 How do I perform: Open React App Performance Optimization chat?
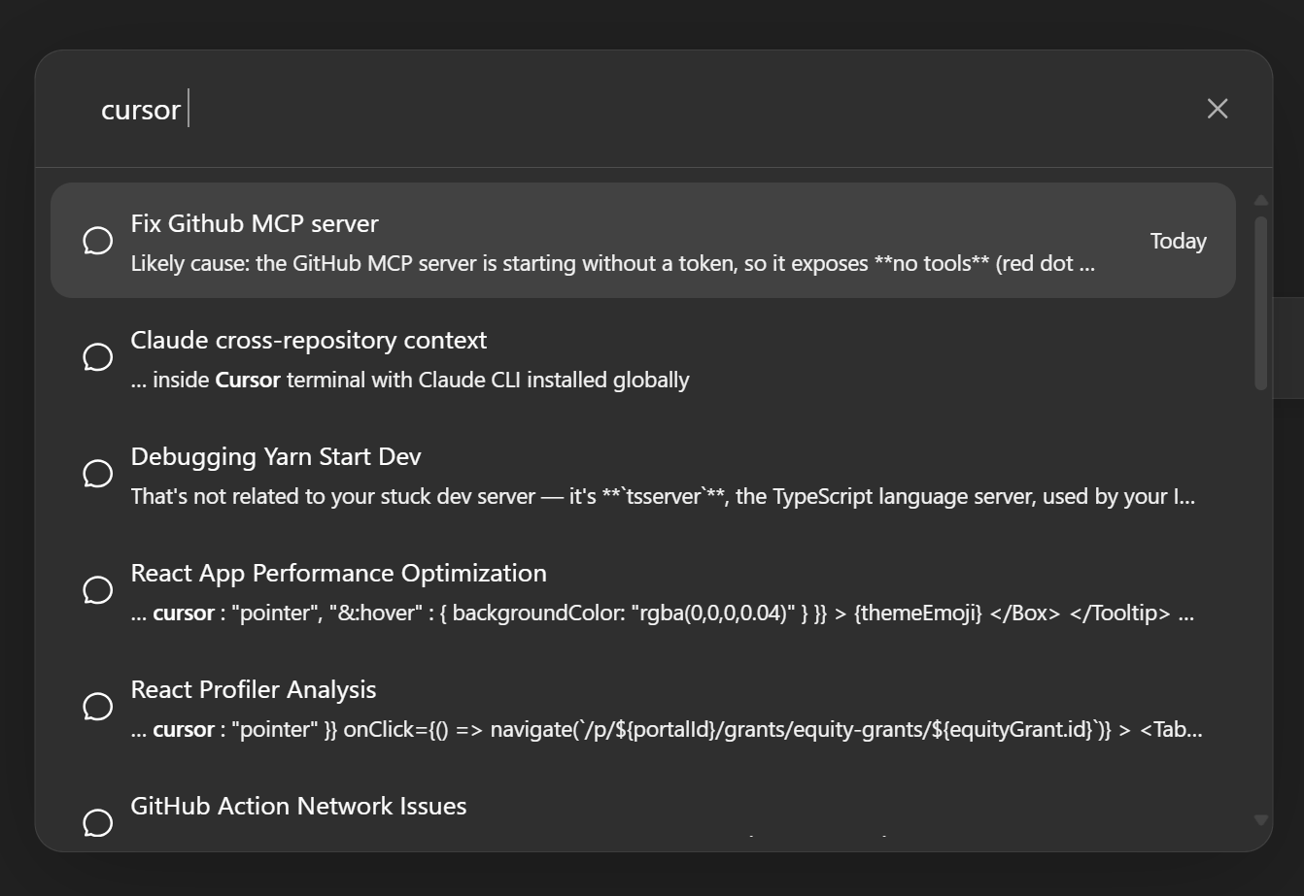(338, 574)
